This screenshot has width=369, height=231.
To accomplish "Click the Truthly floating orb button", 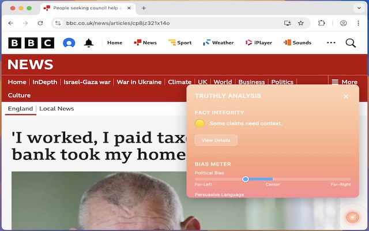I will coord(352,217).
